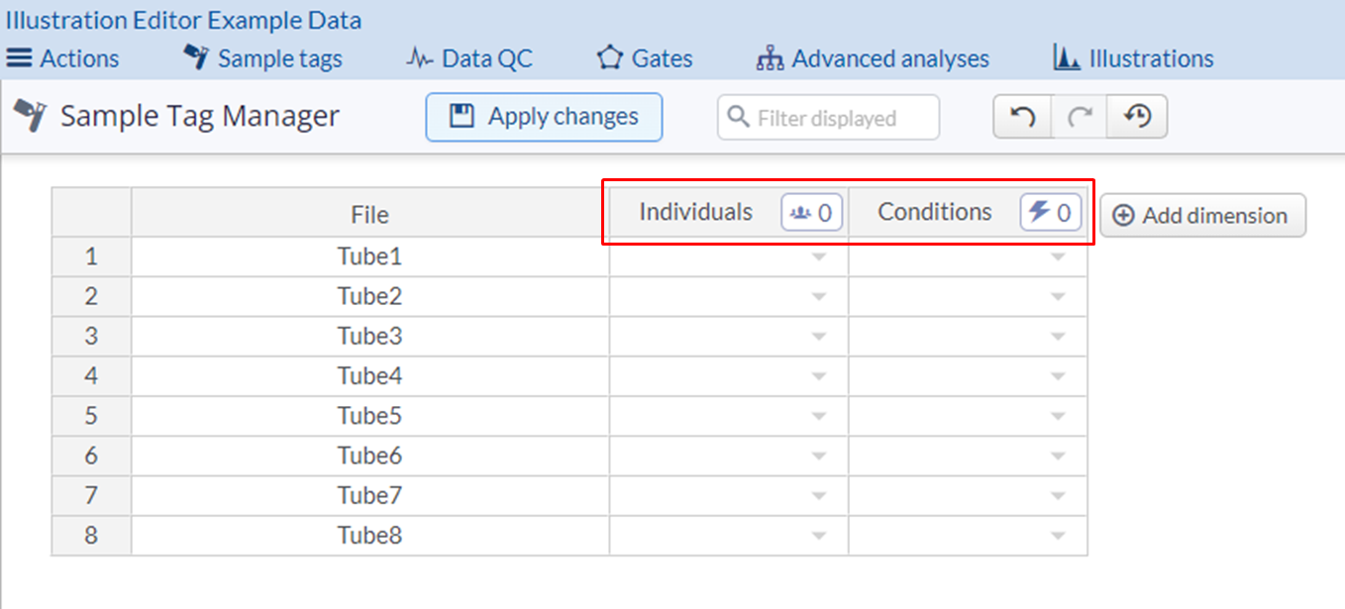Click the floppy disk save icon

pyautogui.click(x=461, y=117)
